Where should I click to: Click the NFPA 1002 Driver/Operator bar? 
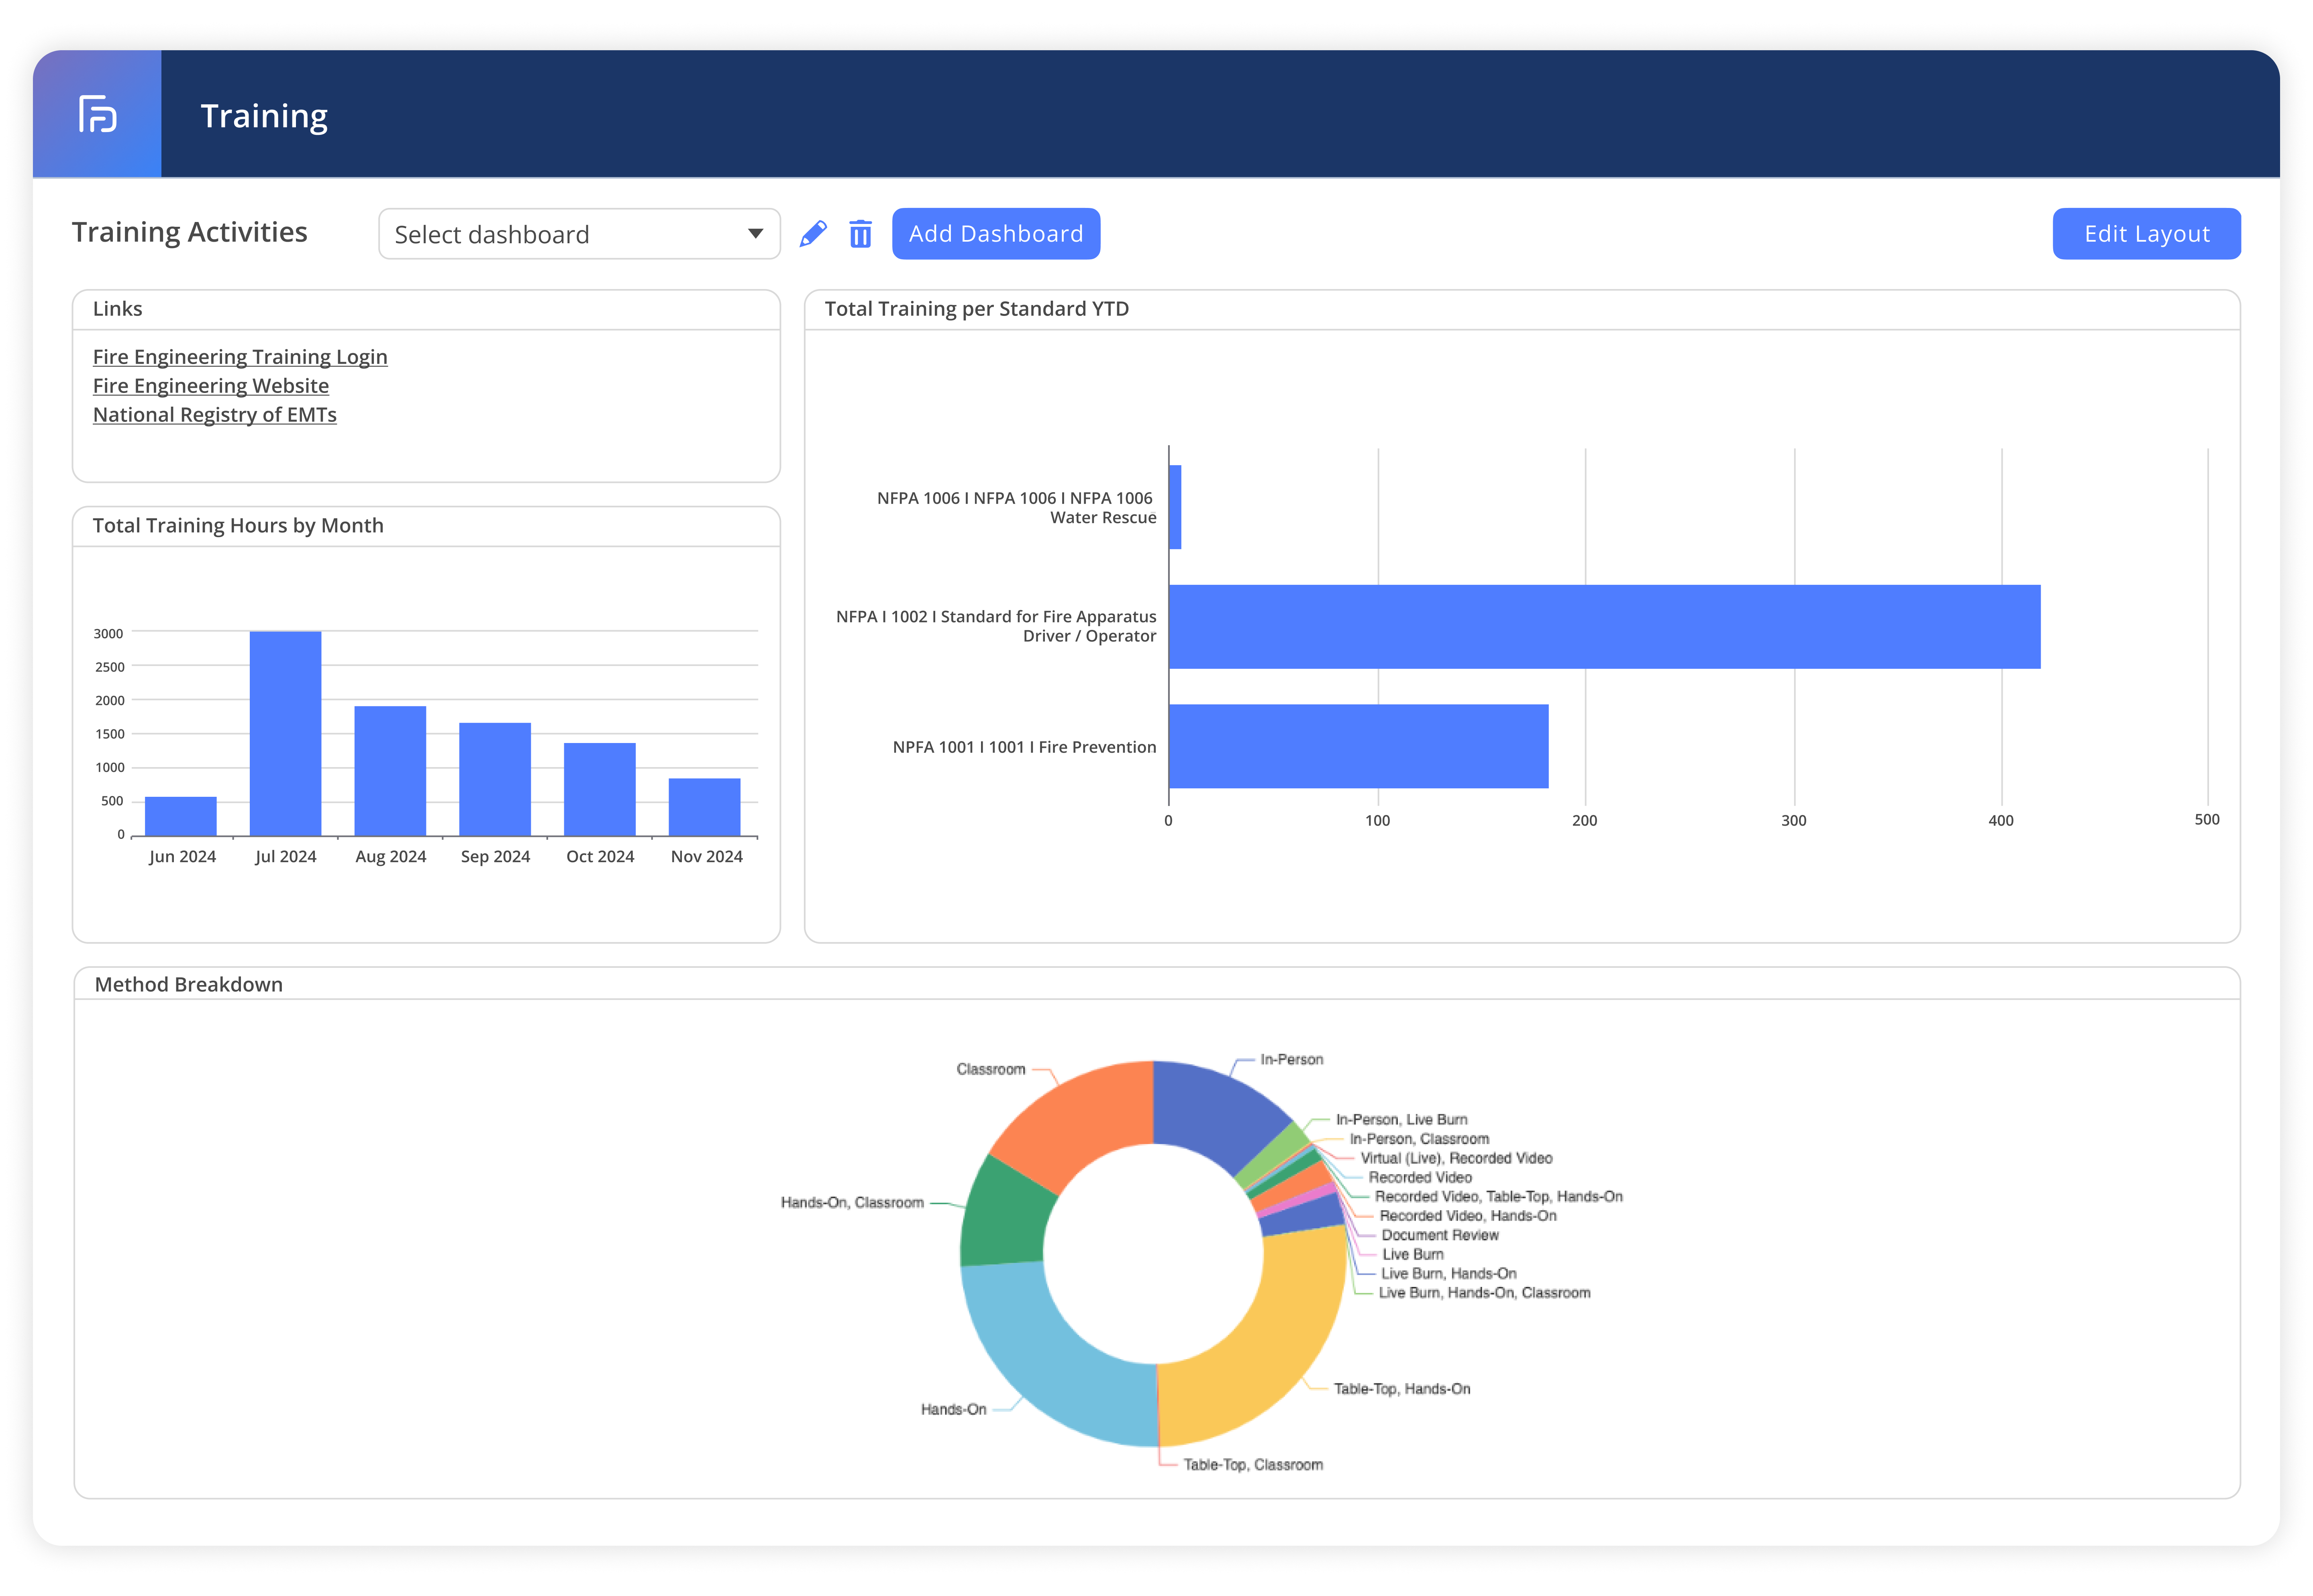coord(1604,627)
